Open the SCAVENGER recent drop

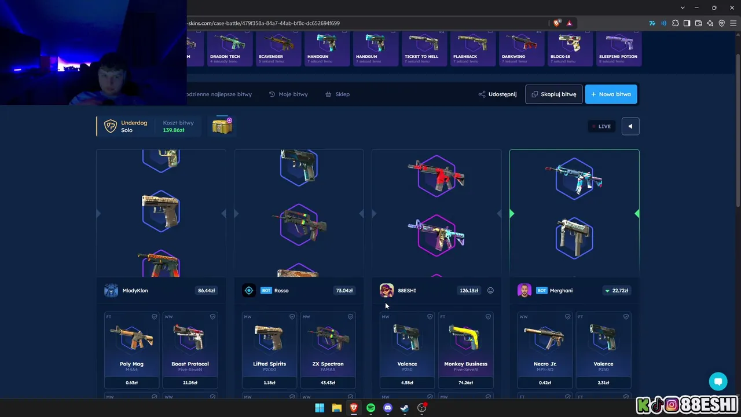click(x=278, y=49)
